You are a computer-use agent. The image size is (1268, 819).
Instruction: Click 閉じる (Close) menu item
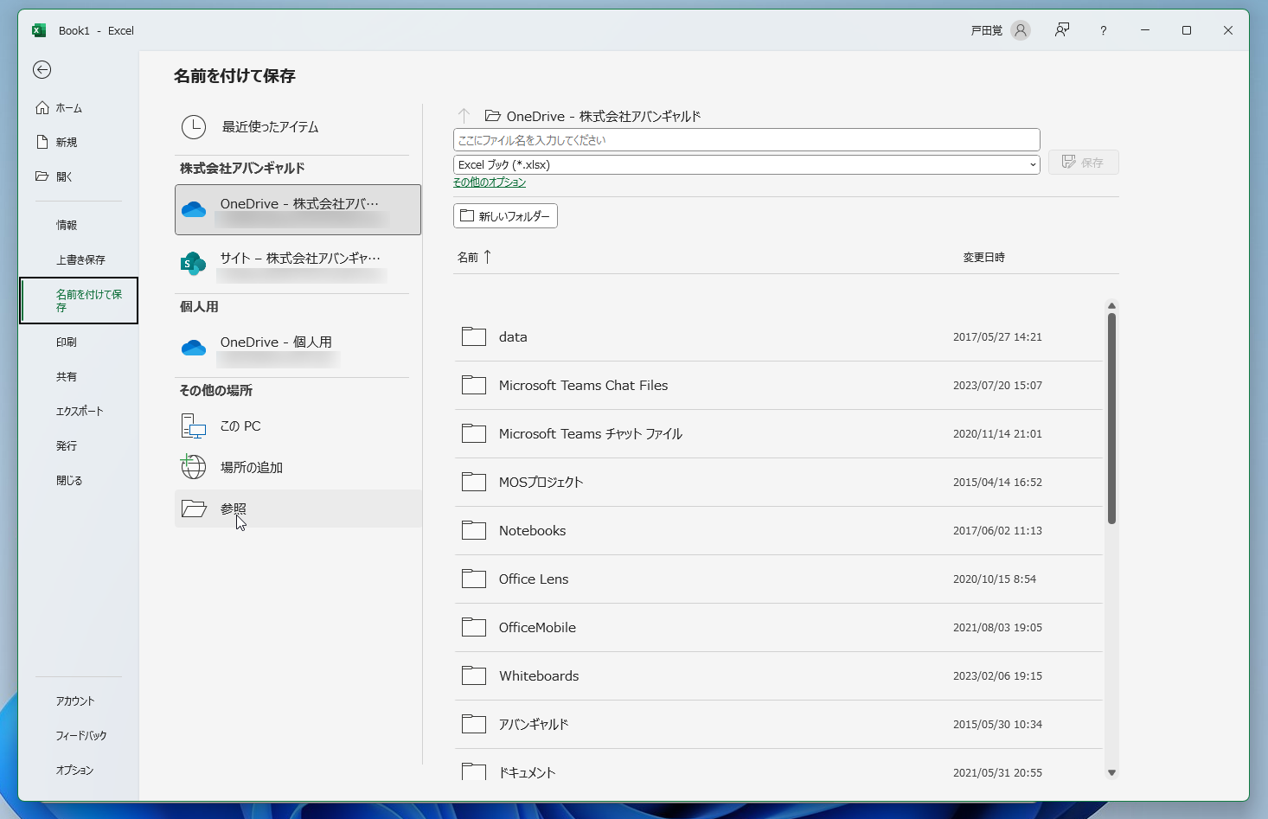point(69,481)
